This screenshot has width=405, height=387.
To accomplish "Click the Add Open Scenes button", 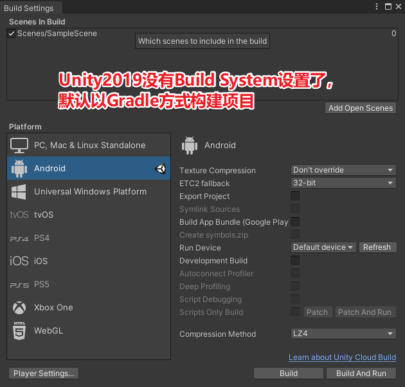I will (x=361, y=108).
